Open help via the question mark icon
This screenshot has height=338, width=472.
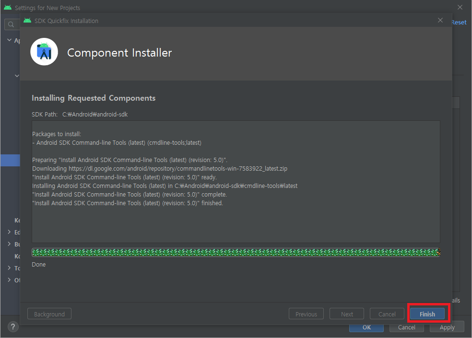point(13,327)
